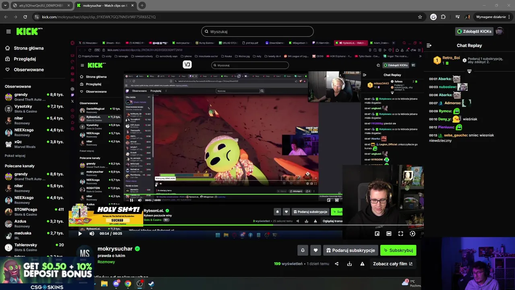Reload the Kick page

point(25,17)
